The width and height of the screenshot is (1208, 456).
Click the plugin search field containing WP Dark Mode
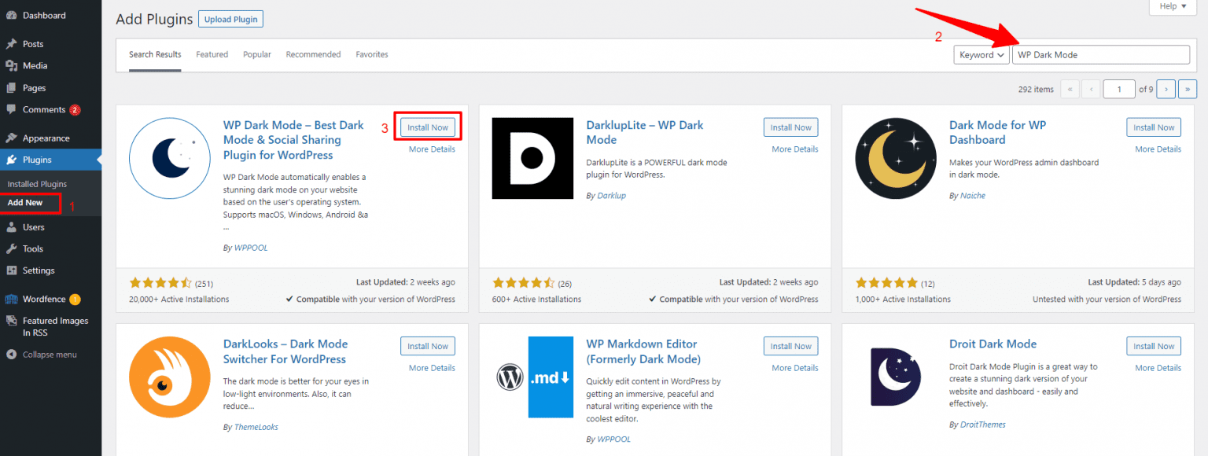click(x=1101, y=55)
